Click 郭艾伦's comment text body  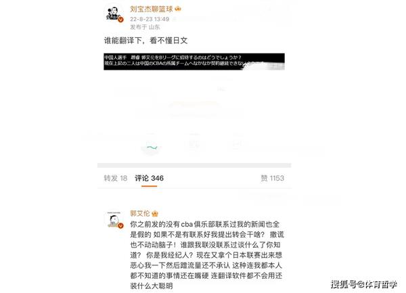click(x=207, y=255)
